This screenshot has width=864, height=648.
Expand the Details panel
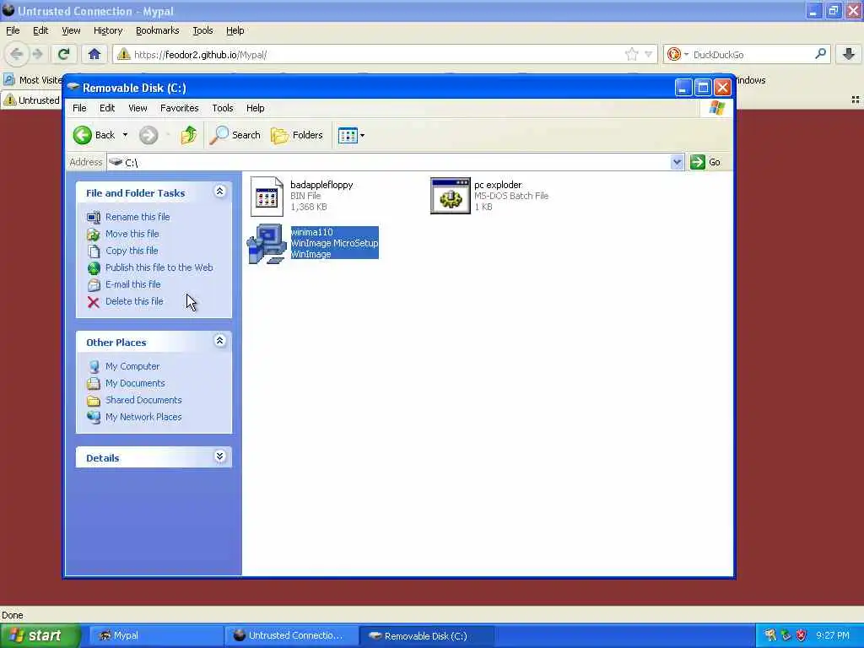(220, 456)
